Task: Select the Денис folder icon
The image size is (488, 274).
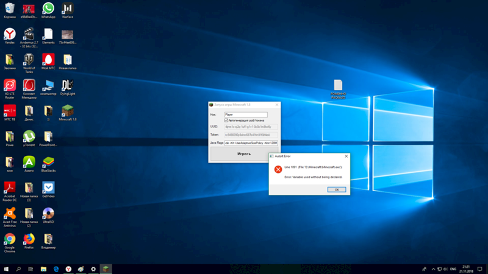Action: (29, 113)
